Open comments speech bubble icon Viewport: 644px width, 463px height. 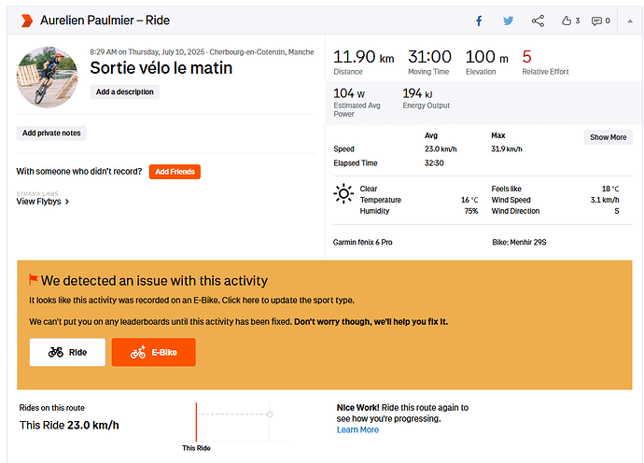(596, 21)
